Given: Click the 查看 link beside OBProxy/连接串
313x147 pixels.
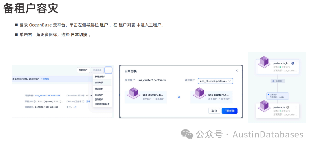Looking at the screenshot, I should point(88,101).
